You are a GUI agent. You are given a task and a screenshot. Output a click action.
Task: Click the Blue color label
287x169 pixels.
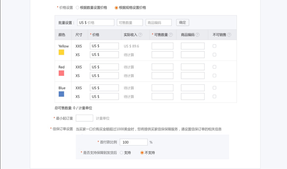click(x=62, y=88)
